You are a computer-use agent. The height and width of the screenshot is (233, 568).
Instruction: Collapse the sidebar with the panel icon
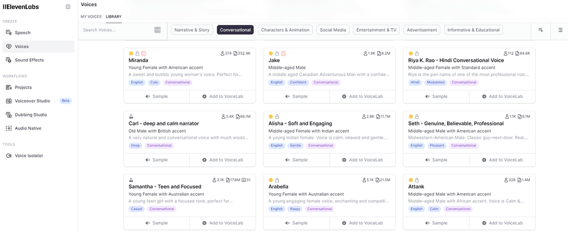68,7
